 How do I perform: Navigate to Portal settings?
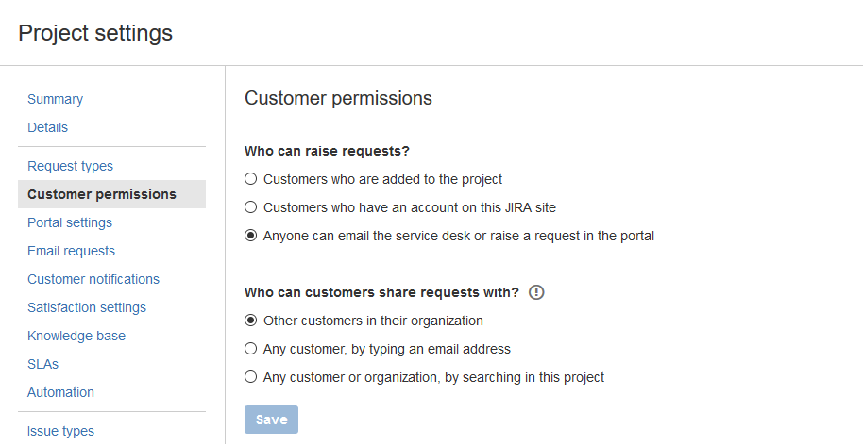[70, 222]
